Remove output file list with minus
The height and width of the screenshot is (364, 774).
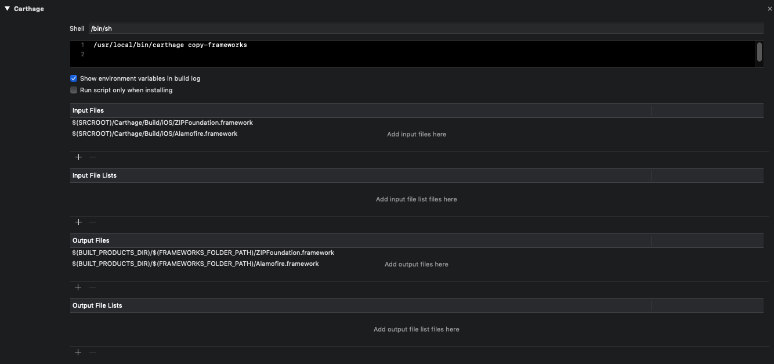pyautogui.click(x=92, y=352)
